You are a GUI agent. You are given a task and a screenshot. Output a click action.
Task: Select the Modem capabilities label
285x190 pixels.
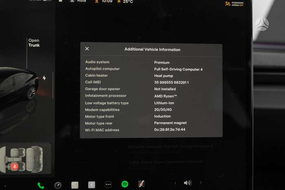tap(102, 110)
